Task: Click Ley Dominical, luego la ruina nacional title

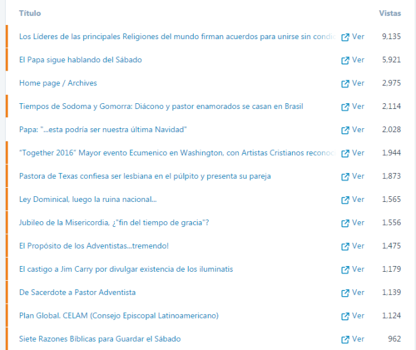Action: click(x=88, y=199)
